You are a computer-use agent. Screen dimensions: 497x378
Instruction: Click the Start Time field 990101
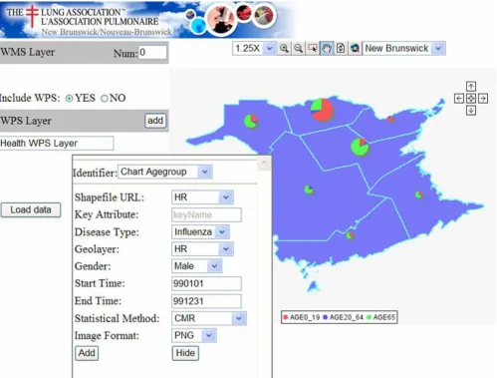[x=206, y=283]
